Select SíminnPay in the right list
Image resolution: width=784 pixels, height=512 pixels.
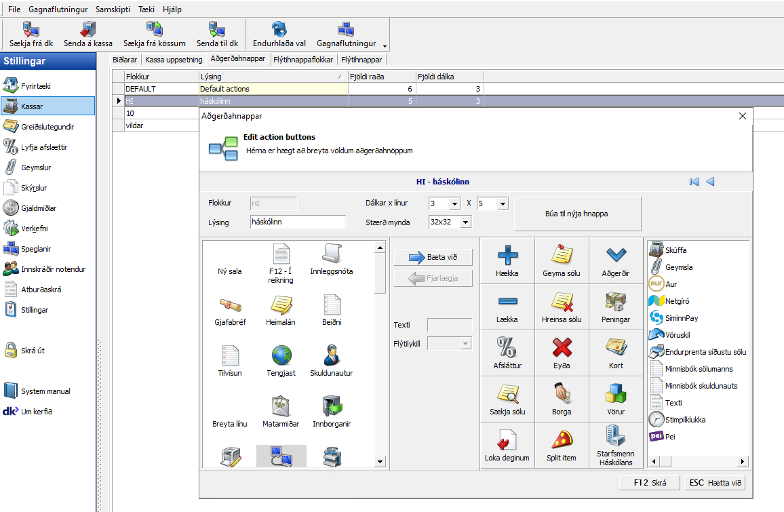pos(682,318)
